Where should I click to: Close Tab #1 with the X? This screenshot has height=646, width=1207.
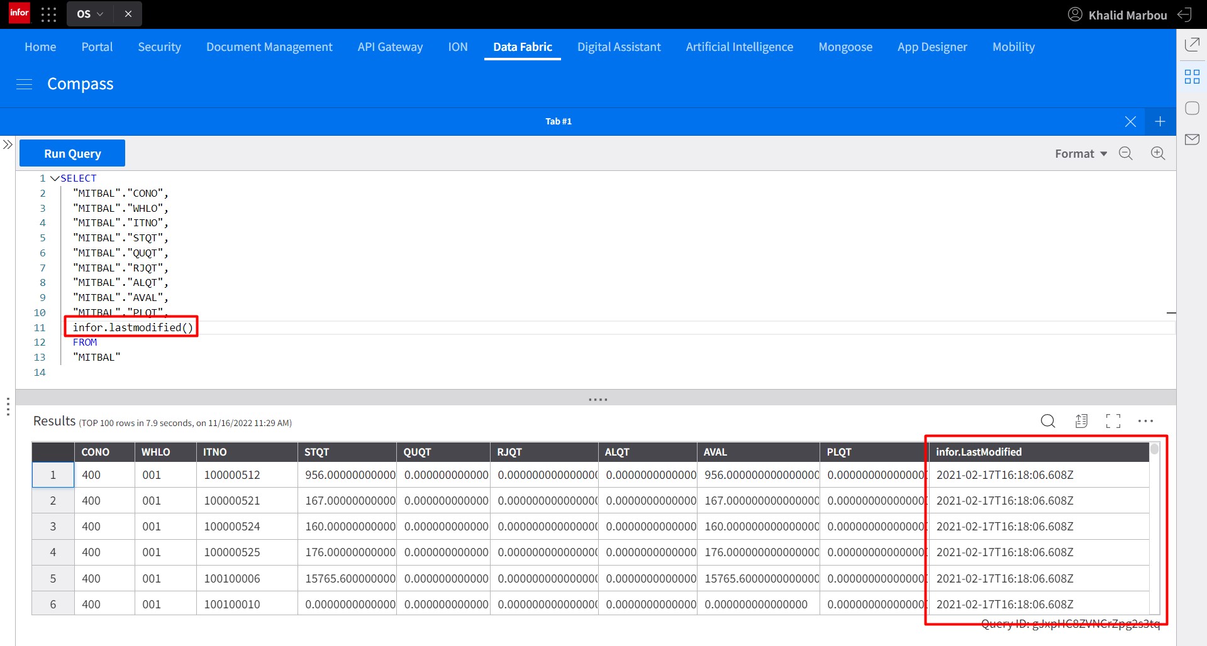click(x=1130, y=121)
